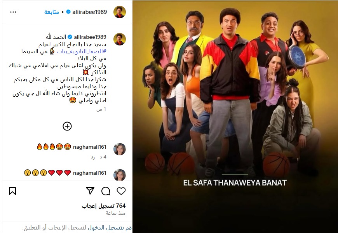Like the post with the heart icon
This screenshot has width=338, height=233.
[121, 191]
